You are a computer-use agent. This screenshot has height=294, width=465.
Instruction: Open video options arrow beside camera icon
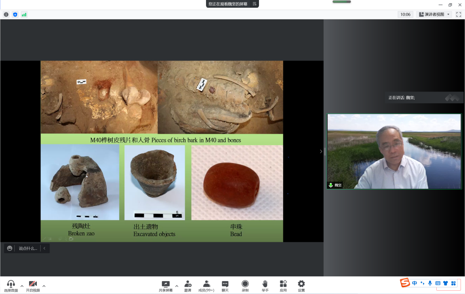(x=44, y=286)
